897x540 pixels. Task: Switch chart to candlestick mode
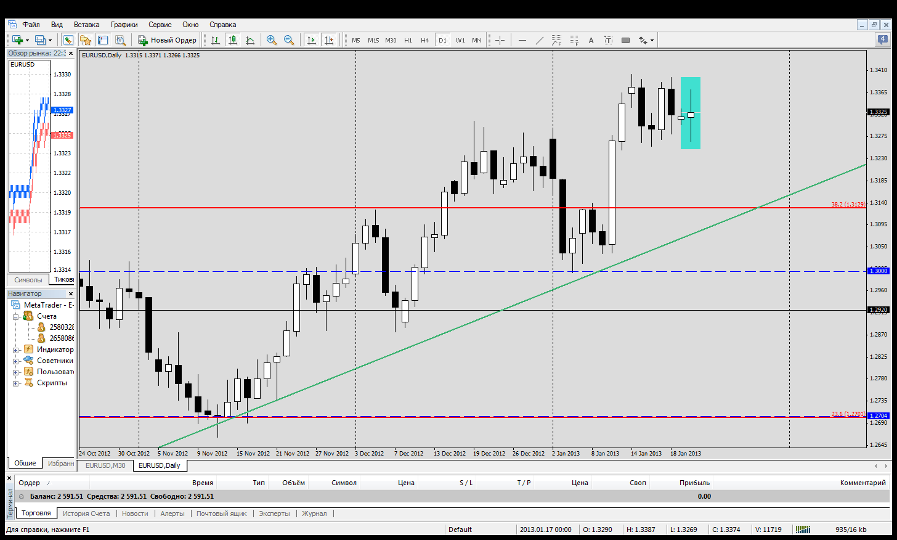(x=233, y=40)
